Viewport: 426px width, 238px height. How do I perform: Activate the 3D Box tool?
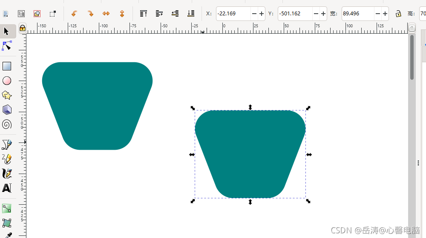[7, 110]
